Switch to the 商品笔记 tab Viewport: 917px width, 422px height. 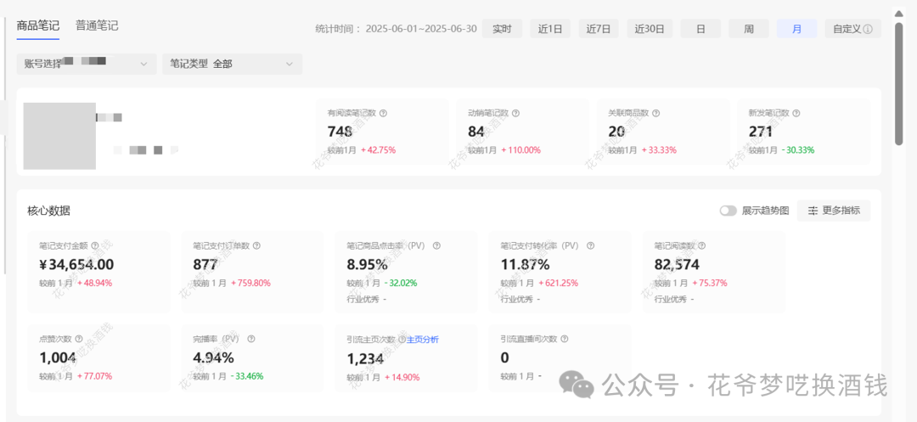click(38, 25)
